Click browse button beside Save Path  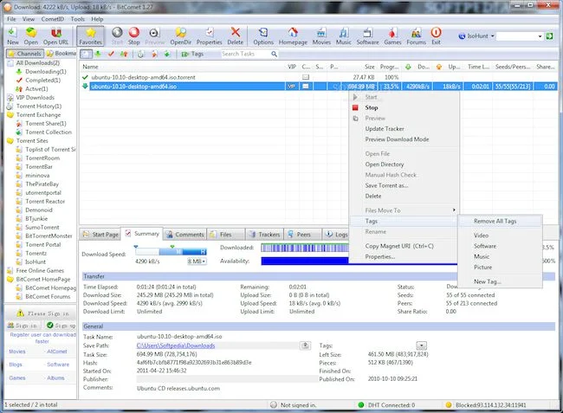tap(305, 345)
